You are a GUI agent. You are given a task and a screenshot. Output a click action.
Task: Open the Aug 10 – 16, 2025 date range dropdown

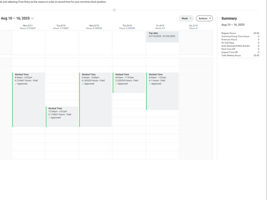[x=18, y=18]
